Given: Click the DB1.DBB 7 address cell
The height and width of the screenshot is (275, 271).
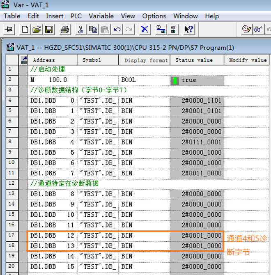Looking at the screenshot, I should tap(52, 174).
